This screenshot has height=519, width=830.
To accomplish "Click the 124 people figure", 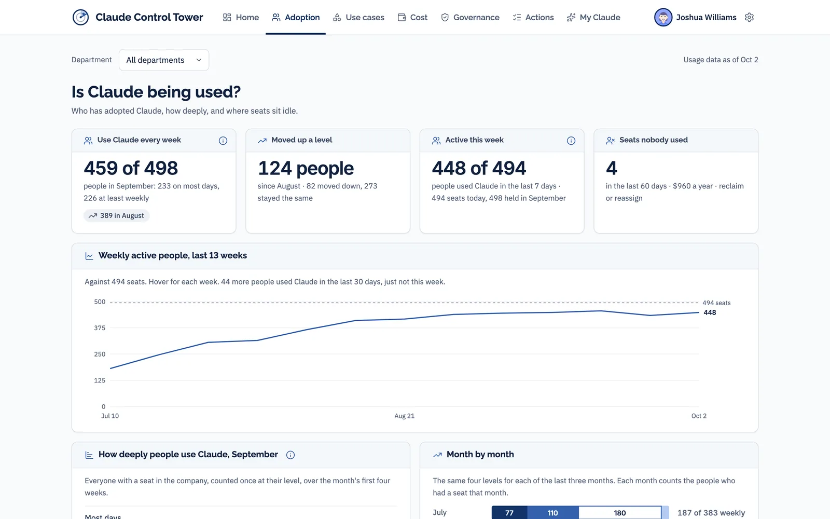I will (306, 168).
